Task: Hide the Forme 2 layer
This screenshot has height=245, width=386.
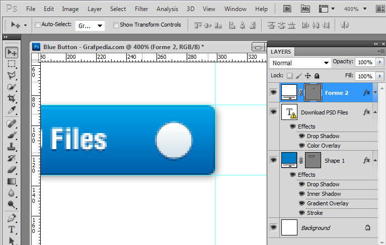Action: (x=273, y=92)
